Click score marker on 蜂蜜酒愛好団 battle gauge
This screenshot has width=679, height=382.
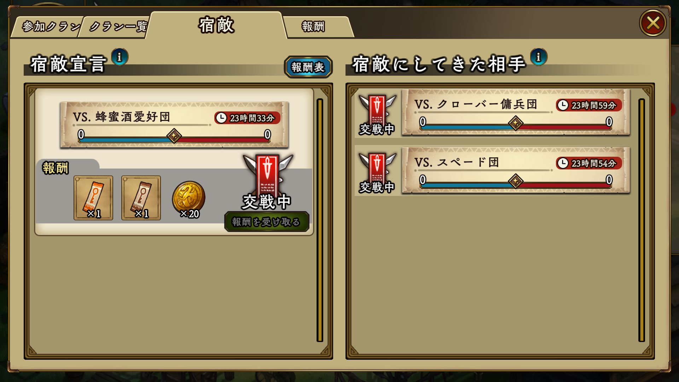coord(174,136)
